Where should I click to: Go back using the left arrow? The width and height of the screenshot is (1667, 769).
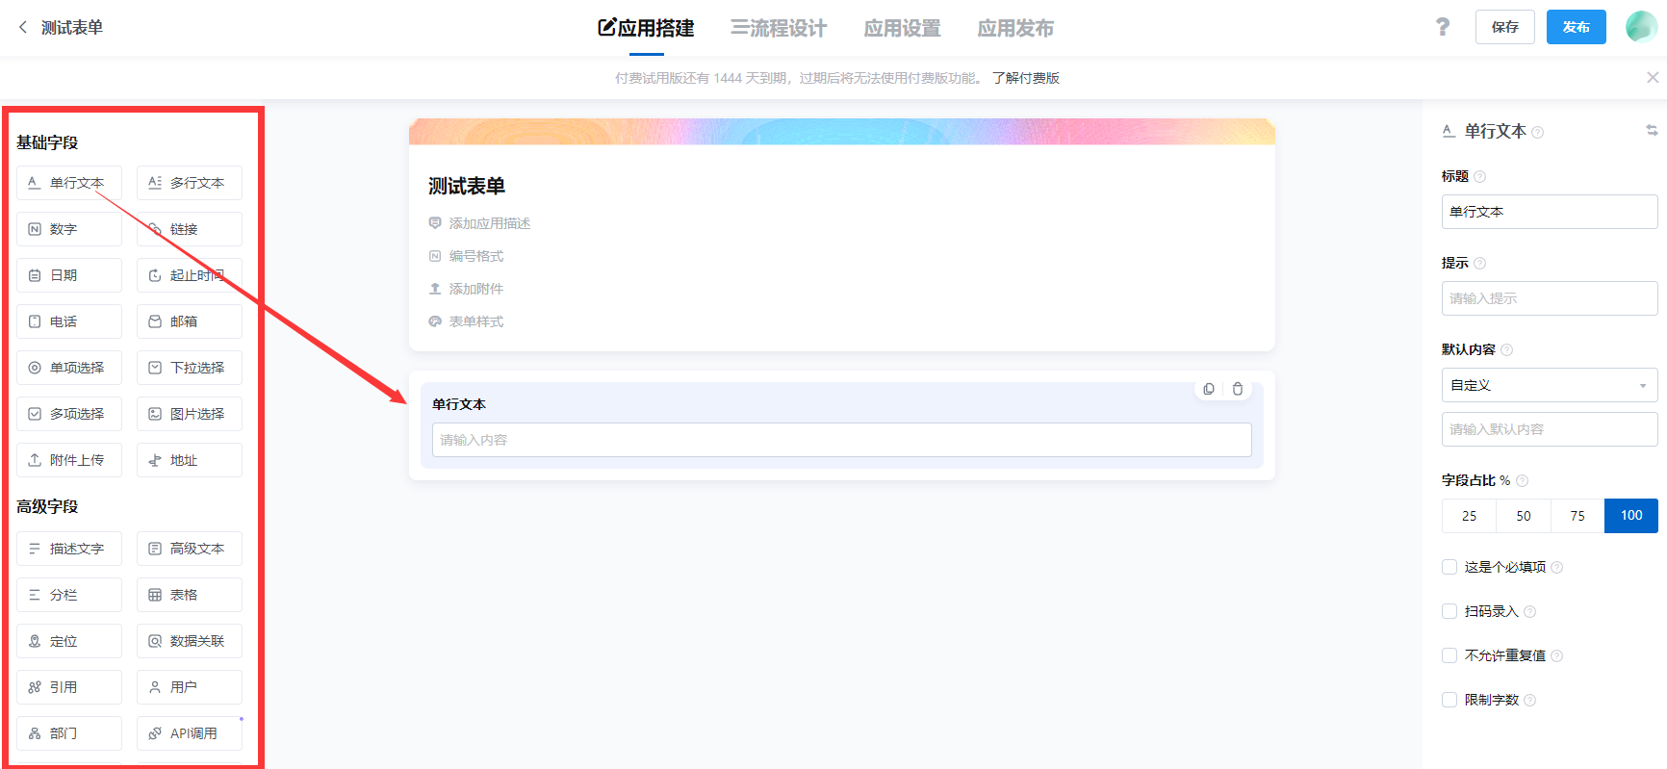pyautogui.click(x=23, y=27)
